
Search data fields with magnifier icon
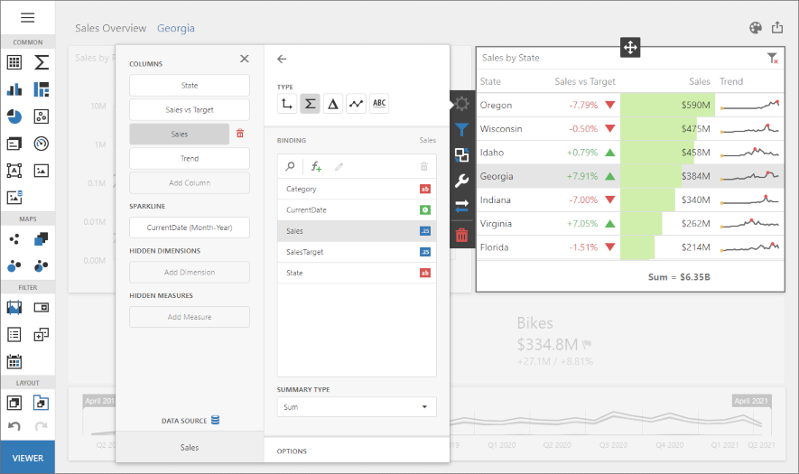290,166
